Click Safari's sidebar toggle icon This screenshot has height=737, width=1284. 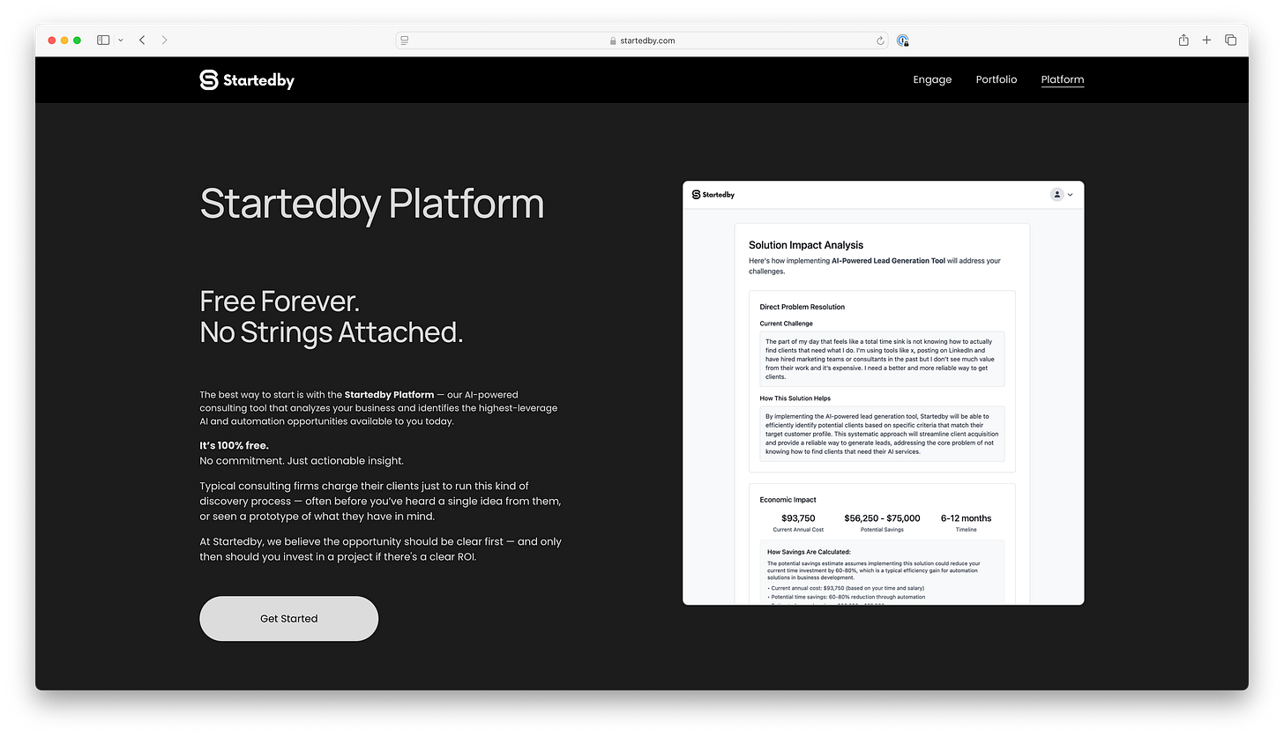pos(102,40)
